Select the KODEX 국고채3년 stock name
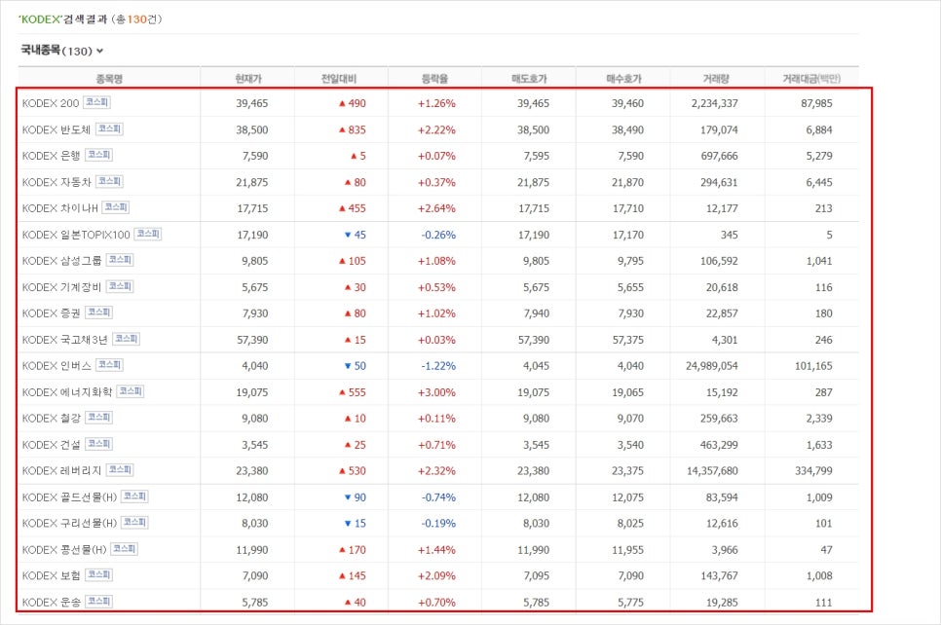Image resolution: width=941 pixels, height=625 pixels. pyautogui.click(x=65, y=340)
